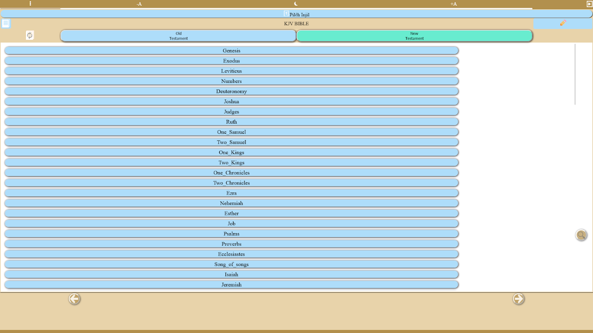
Task: Select One_Samuel
Action: coord(231,132)
